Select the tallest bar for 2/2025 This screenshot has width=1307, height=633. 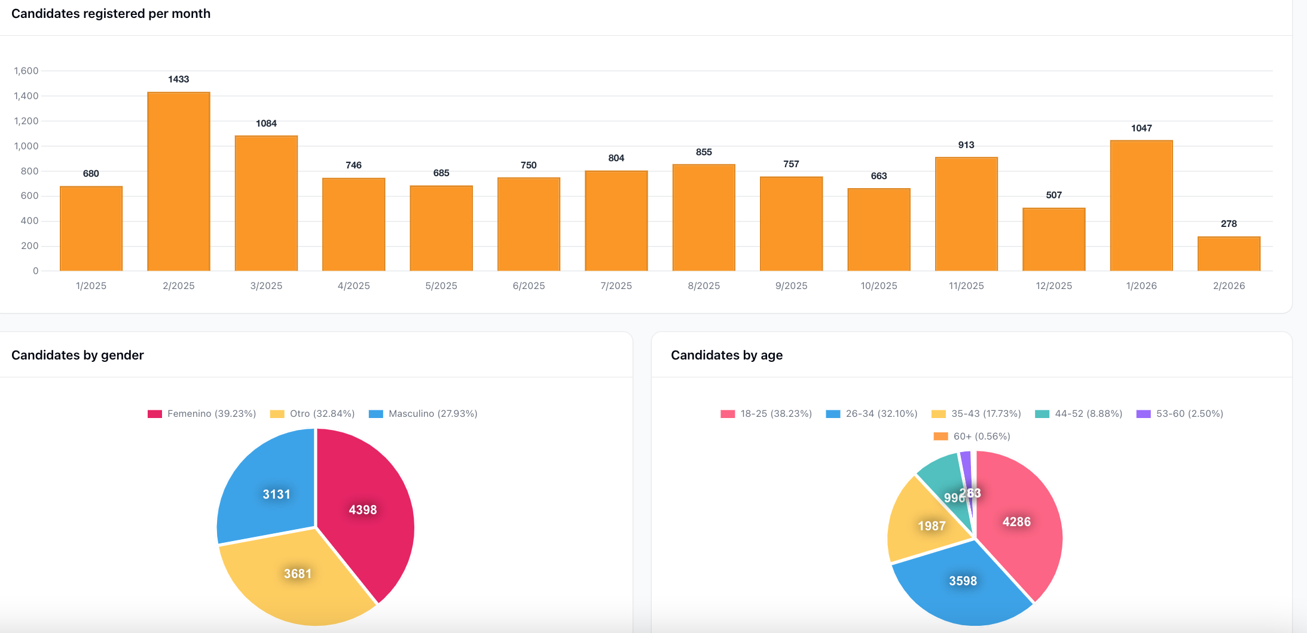[x=178, y=179]
